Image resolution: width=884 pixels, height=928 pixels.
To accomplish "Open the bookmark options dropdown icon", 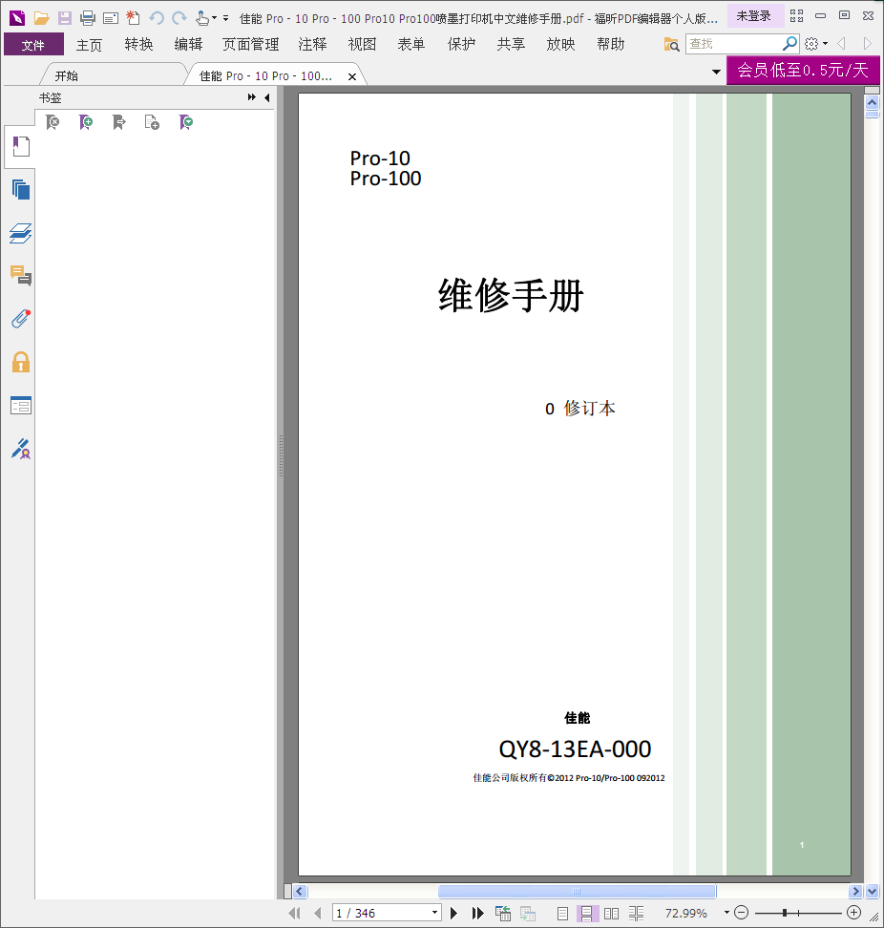I will point(186,122).
